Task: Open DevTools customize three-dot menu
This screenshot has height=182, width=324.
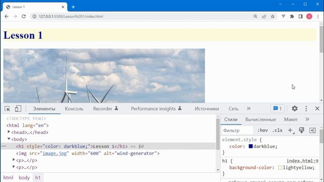Action: click(306, 109)
